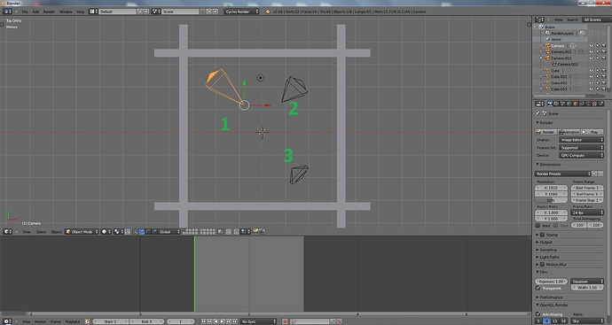Click the OpenGL render image icon
This screenshot has width=612, height=325.
(255, 231)
